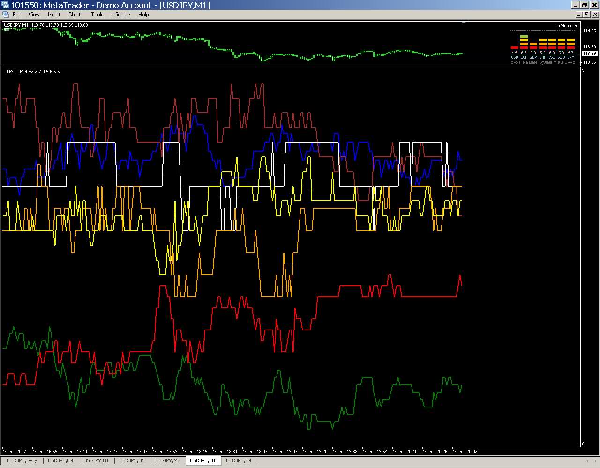Click the 27 Dec 19:38 time label
The height and width of the screenshot is (468, 600).
(345, 452)
